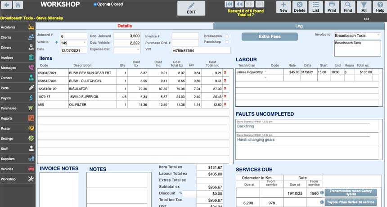Open the Find search tool

tap(348, 7)
